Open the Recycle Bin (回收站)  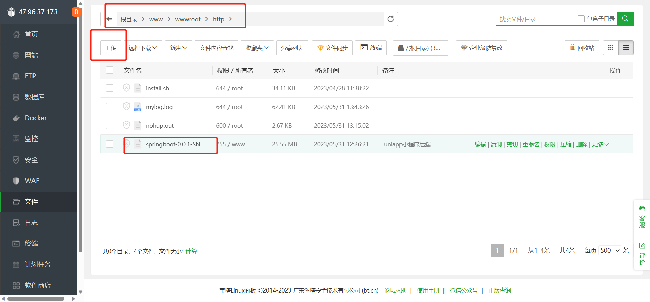(582, 48)
